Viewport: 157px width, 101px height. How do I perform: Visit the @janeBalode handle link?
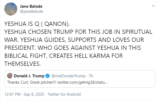click(32, 11)
